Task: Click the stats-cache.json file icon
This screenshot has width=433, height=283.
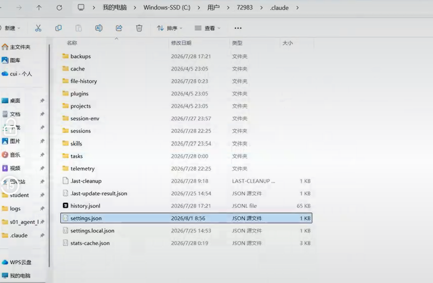Action: point(65,243)
